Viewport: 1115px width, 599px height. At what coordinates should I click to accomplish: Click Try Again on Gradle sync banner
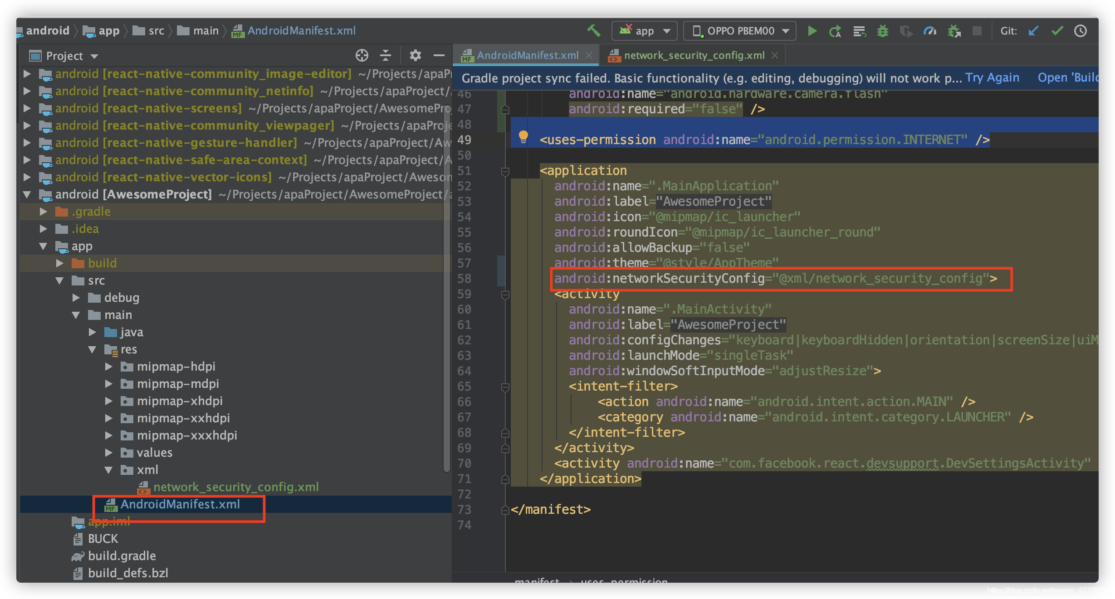(x=992, y=77)
